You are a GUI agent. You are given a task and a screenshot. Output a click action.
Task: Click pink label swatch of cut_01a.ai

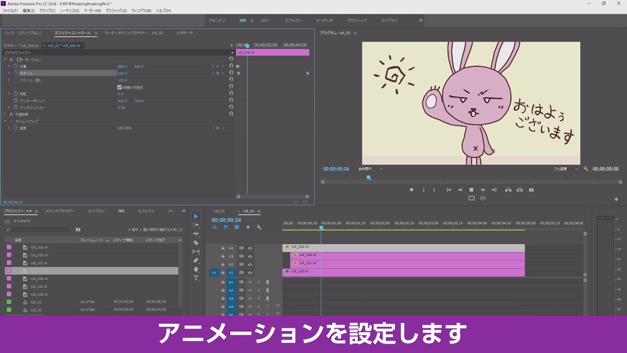click(9, 247)
